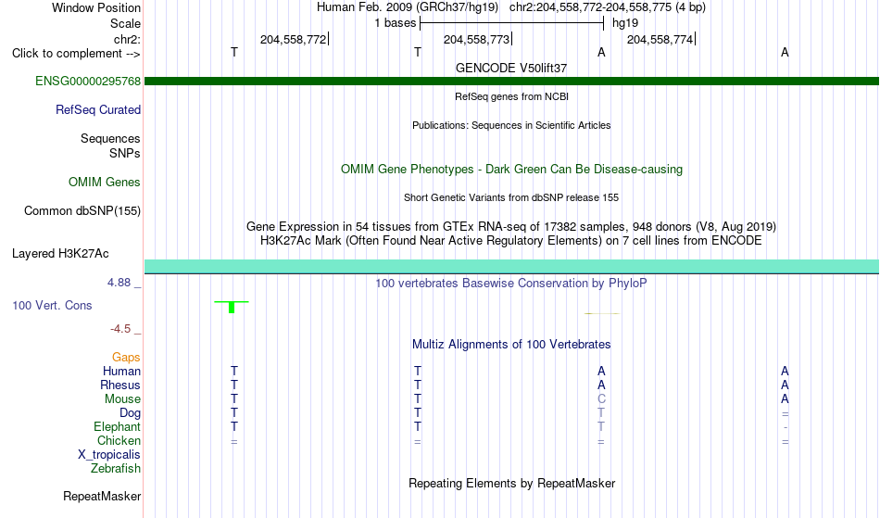The height and width of the screenshot is (518, 880).
Task: Click the Window Position label
Action: [96, 7]
